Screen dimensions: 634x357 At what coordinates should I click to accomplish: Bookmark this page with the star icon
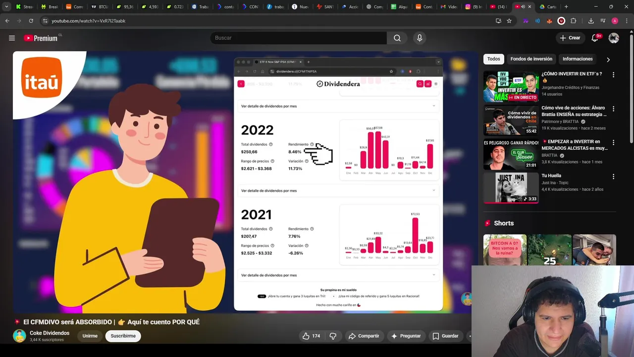[x=509, y=21]
